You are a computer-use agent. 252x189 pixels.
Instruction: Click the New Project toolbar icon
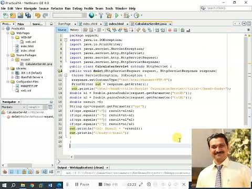13,16
